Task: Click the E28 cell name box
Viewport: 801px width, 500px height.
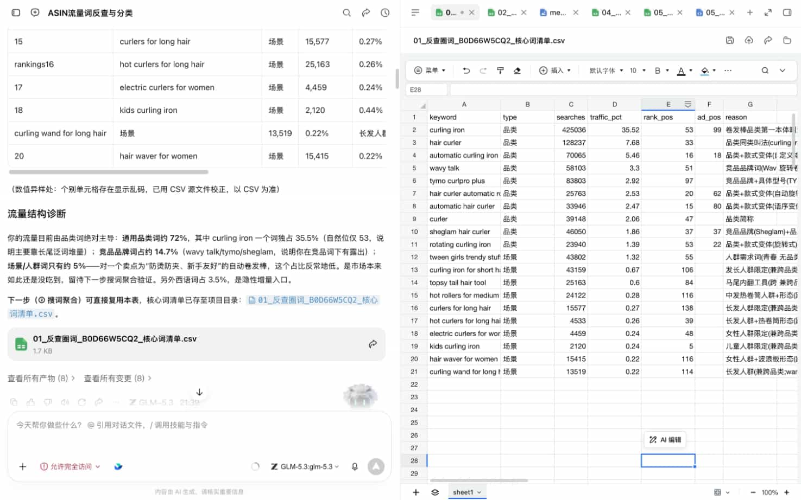Action: [427, 89]
